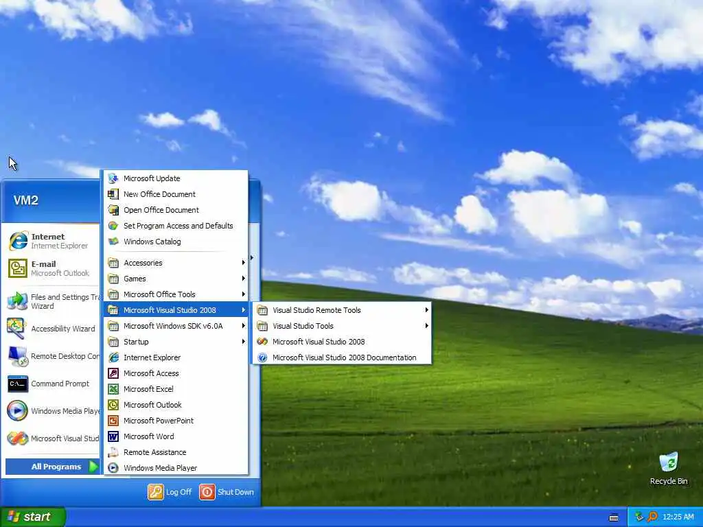Click the Shut Down button
The height and width of the screenshot is (527, 703).
227,492
